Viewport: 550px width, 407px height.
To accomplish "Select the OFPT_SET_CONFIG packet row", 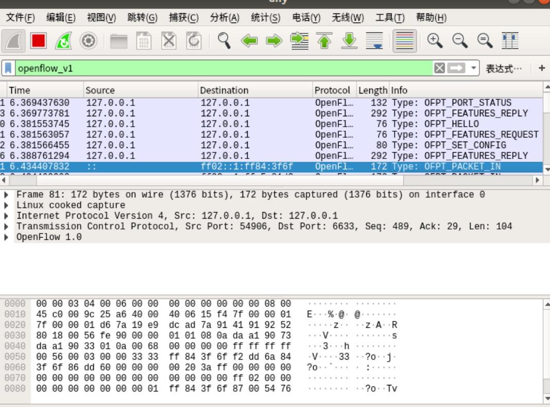I will pyautogui.click(x=271, y=145).
